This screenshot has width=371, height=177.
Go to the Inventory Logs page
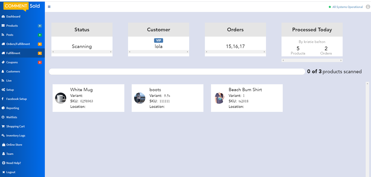click(15, 136)
